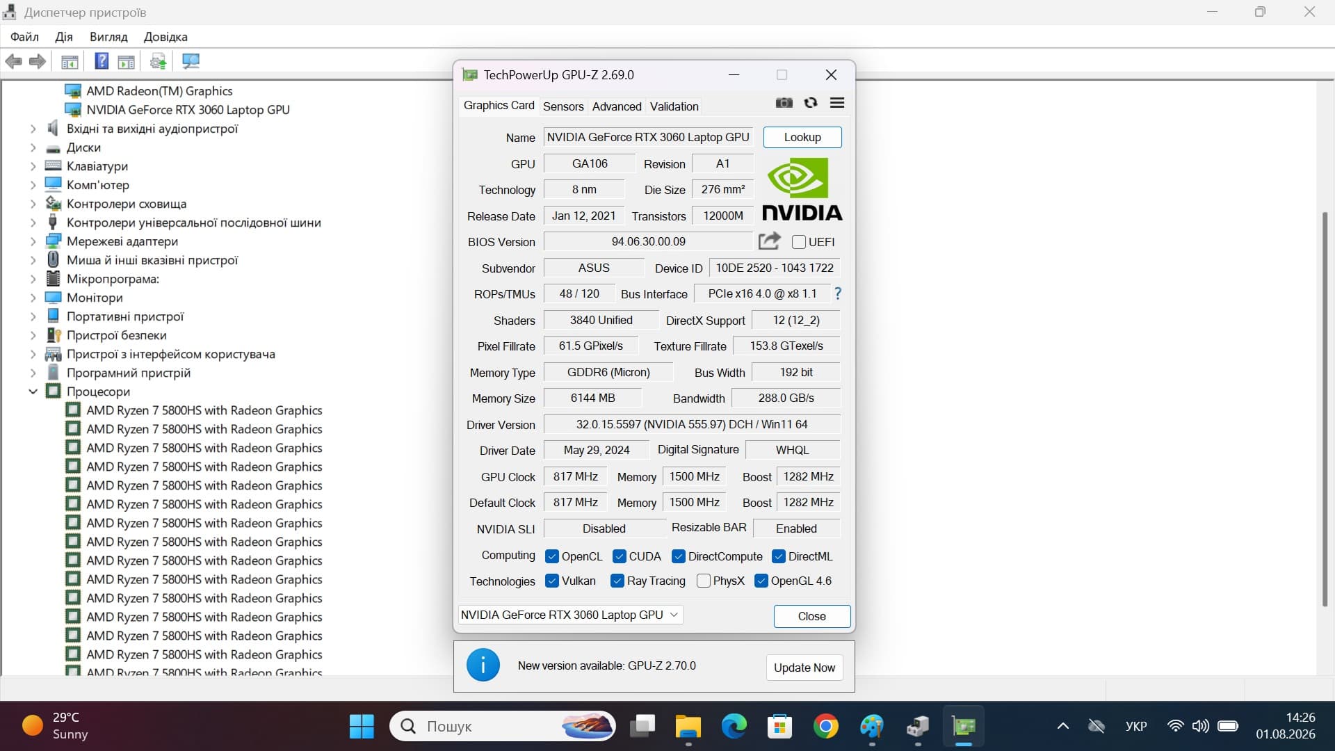Open the Windows Start menu

[x=362, y=727]
